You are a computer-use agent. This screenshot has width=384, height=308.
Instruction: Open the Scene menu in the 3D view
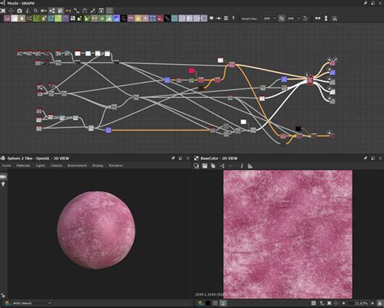pyautogui.click(x=6, y=165)
